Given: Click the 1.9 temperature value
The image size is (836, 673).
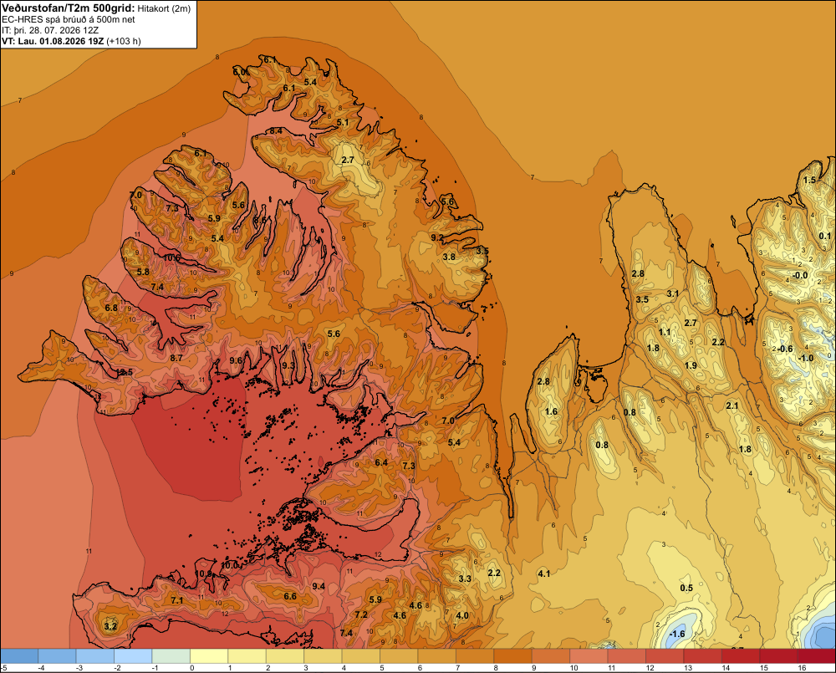Looking at the screenshot, I should (691, 365).
